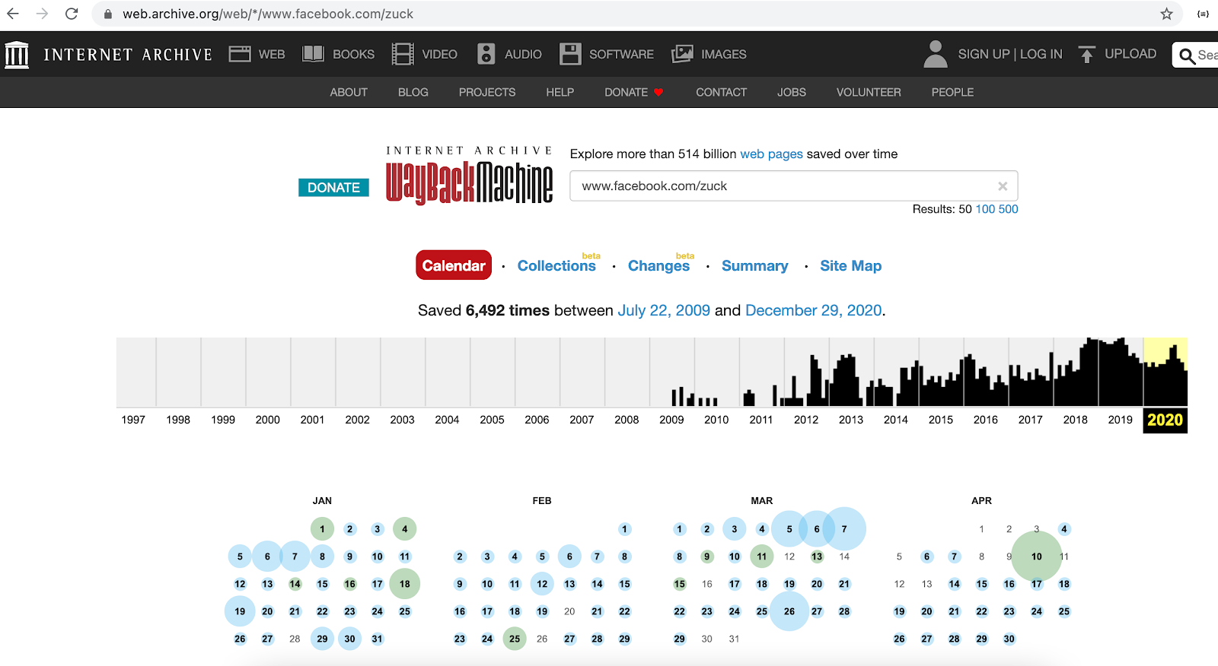Select the Calendar tab
This screenshot has height=666, width=1218.
(454, 265)
